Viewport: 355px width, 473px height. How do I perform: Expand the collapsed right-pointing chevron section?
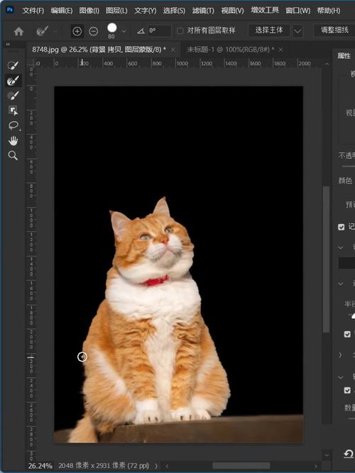pos(341,355)
